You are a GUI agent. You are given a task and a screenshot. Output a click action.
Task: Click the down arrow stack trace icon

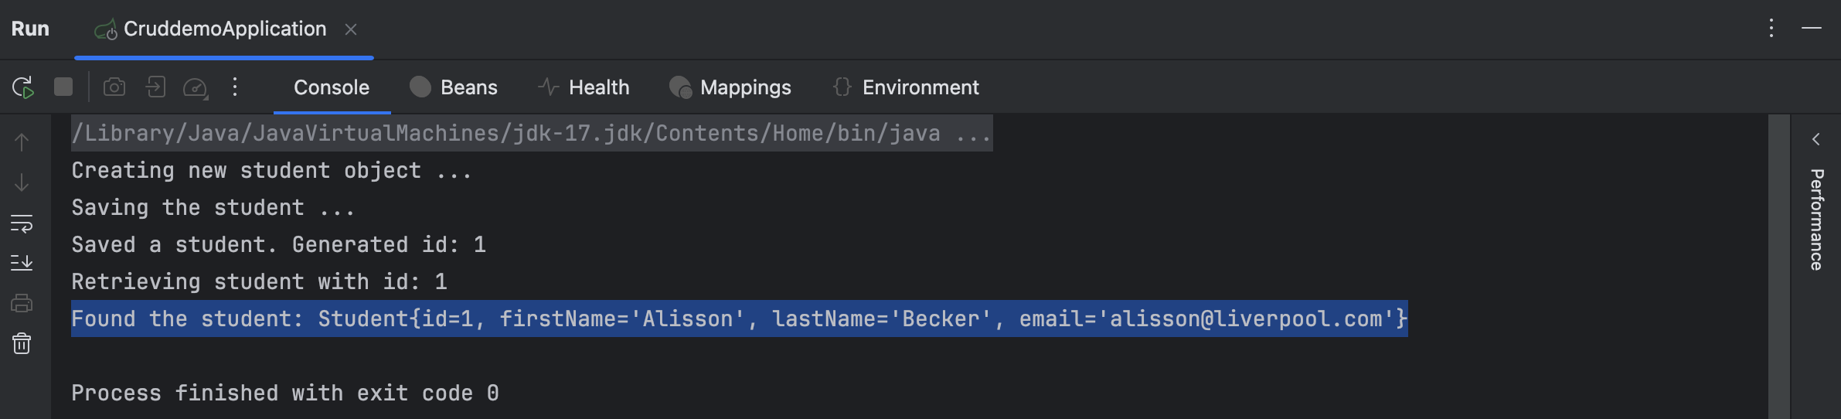(x=22, y=182)
